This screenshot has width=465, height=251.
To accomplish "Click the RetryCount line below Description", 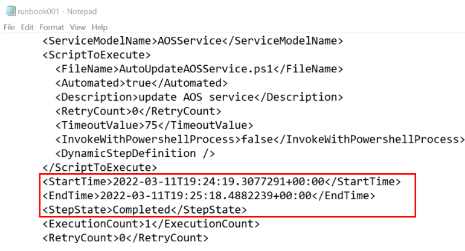I will point(138,111).
